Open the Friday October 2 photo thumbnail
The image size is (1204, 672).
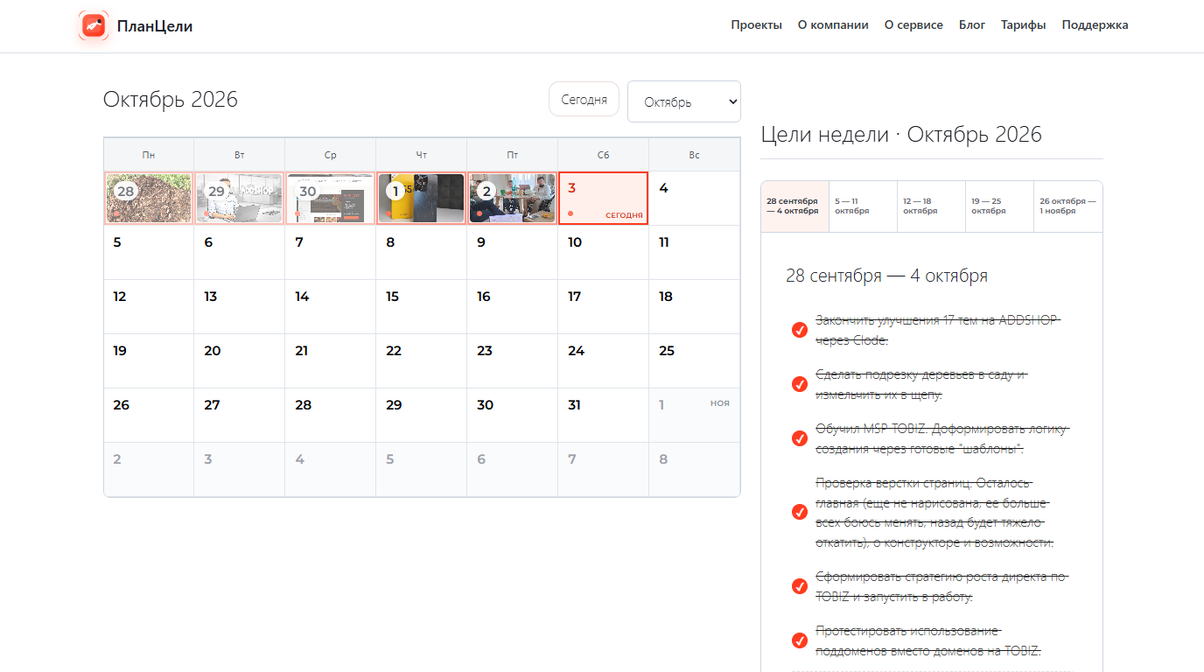pos(513,198)
